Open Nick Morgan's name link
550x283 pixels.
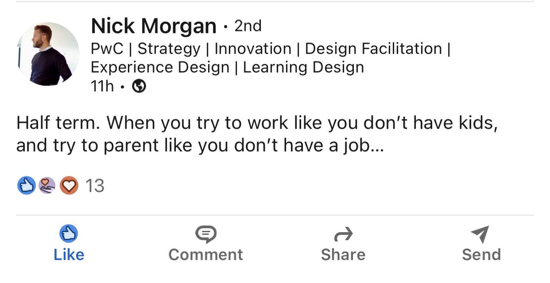(x=154, y=27)
